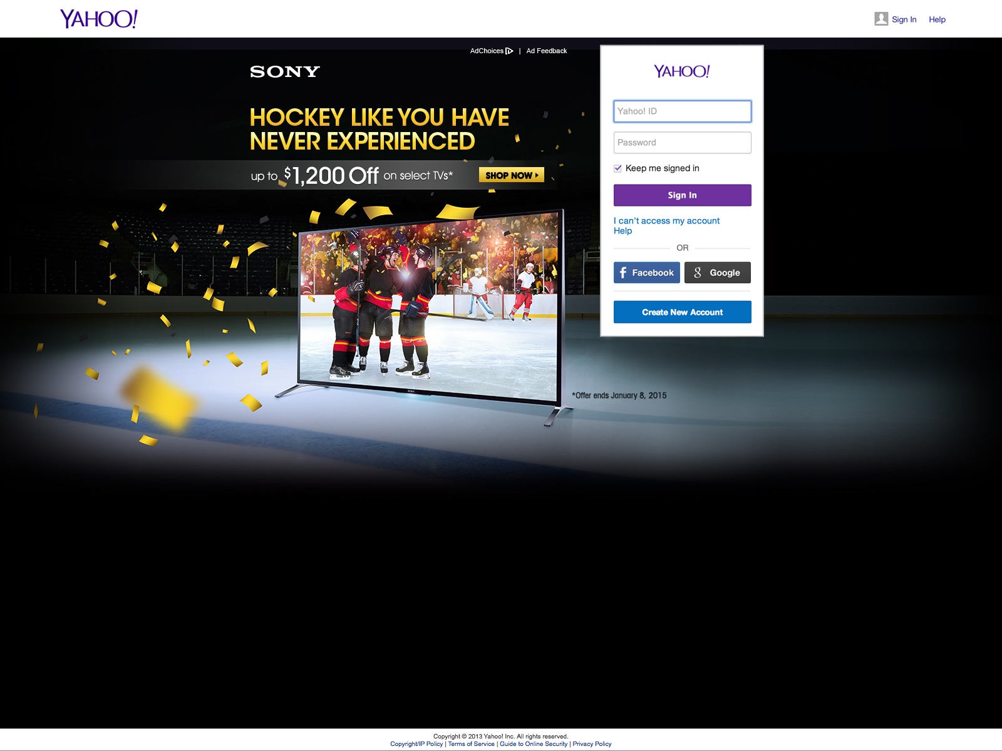This screenshot has height=751, width=1002.
Task: Click the Shop Now button
Action: pos(511,175)
